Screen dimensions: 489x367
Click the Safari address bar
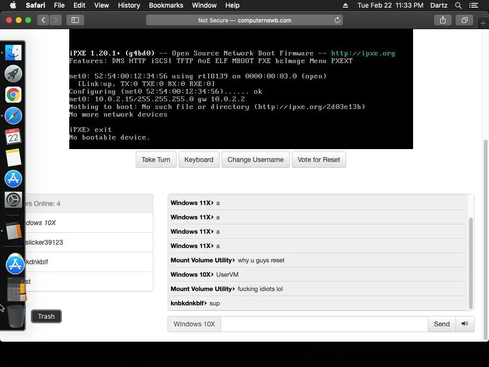pos(244,20)
